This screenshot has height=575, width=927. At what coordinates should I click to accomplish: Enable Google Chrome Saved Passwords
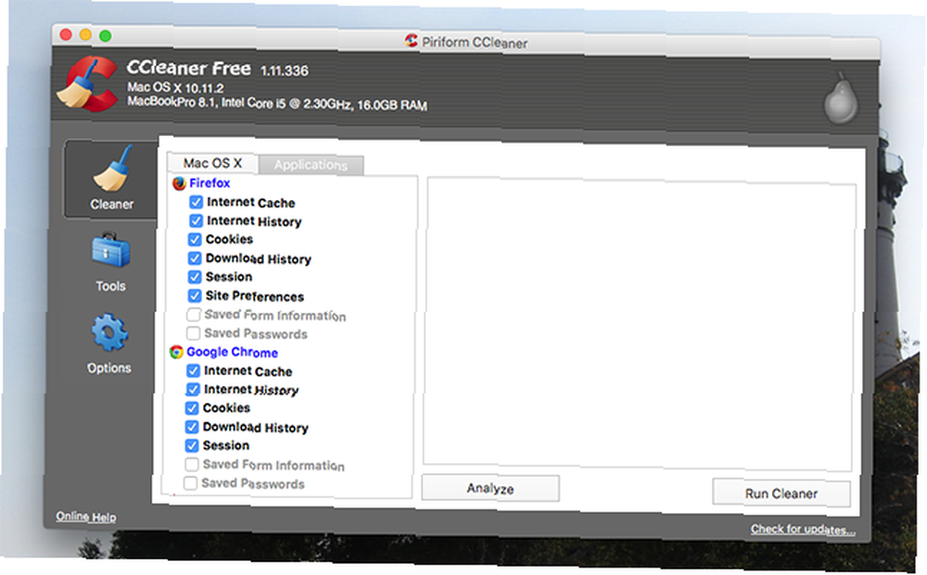click(190, 483)
